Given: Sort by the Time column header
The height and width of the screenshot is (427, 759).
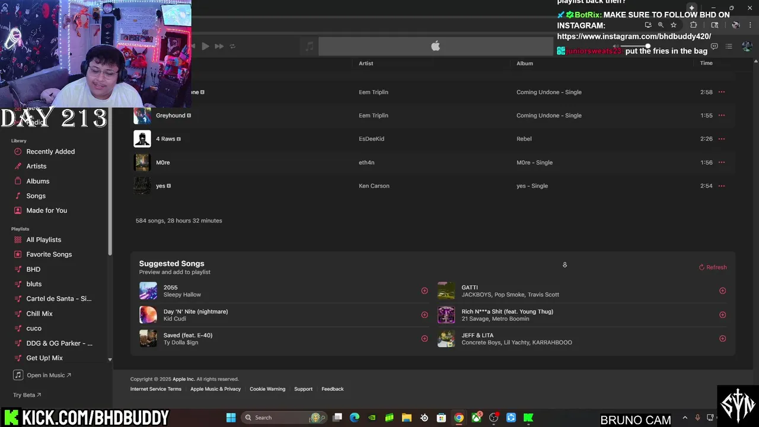Looking at the screenshot, I should click(706, 63).
